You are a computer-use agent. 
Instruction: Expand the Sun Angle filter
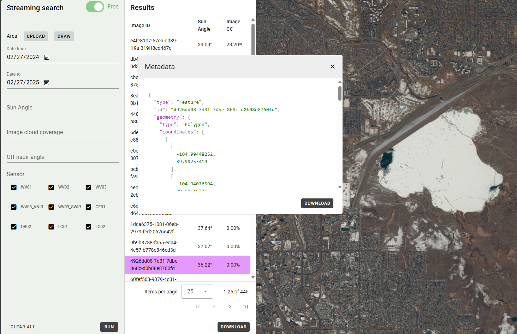click(x=63, y=107)
